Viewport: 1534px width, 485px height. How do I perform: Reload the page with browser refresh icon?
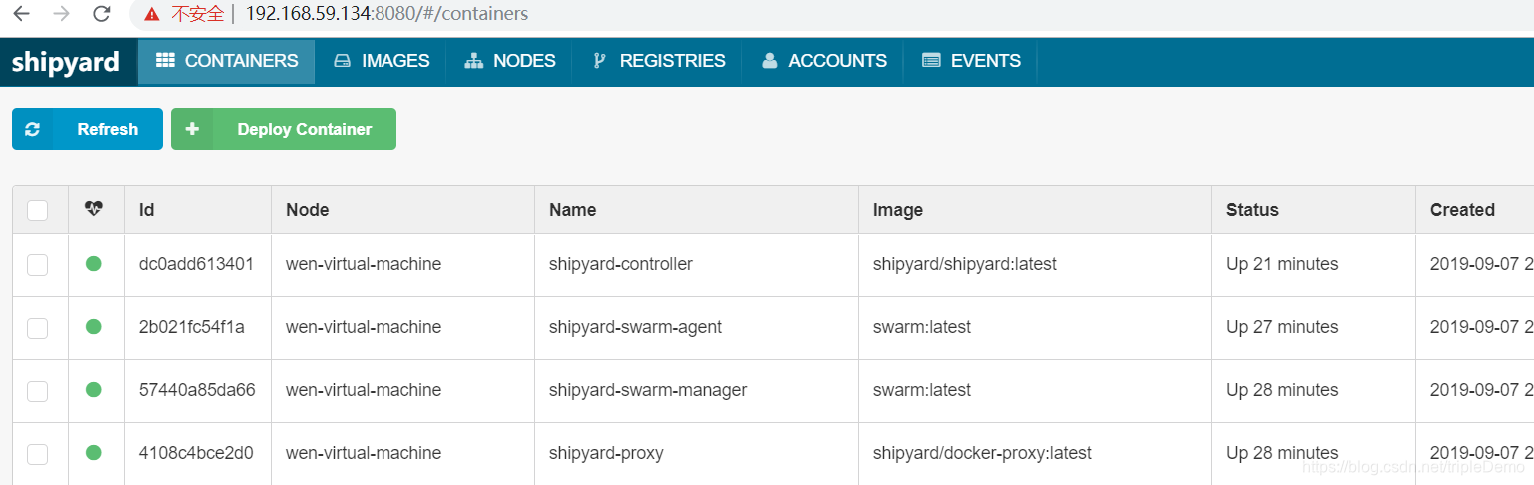tap(101, 14)
